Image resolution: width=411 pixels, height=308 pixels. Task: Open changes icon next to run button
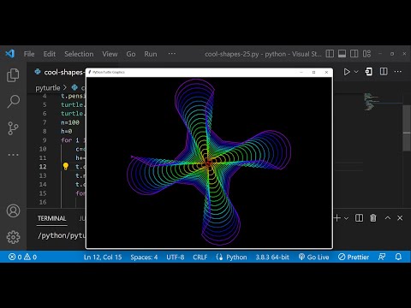point(369,72)
